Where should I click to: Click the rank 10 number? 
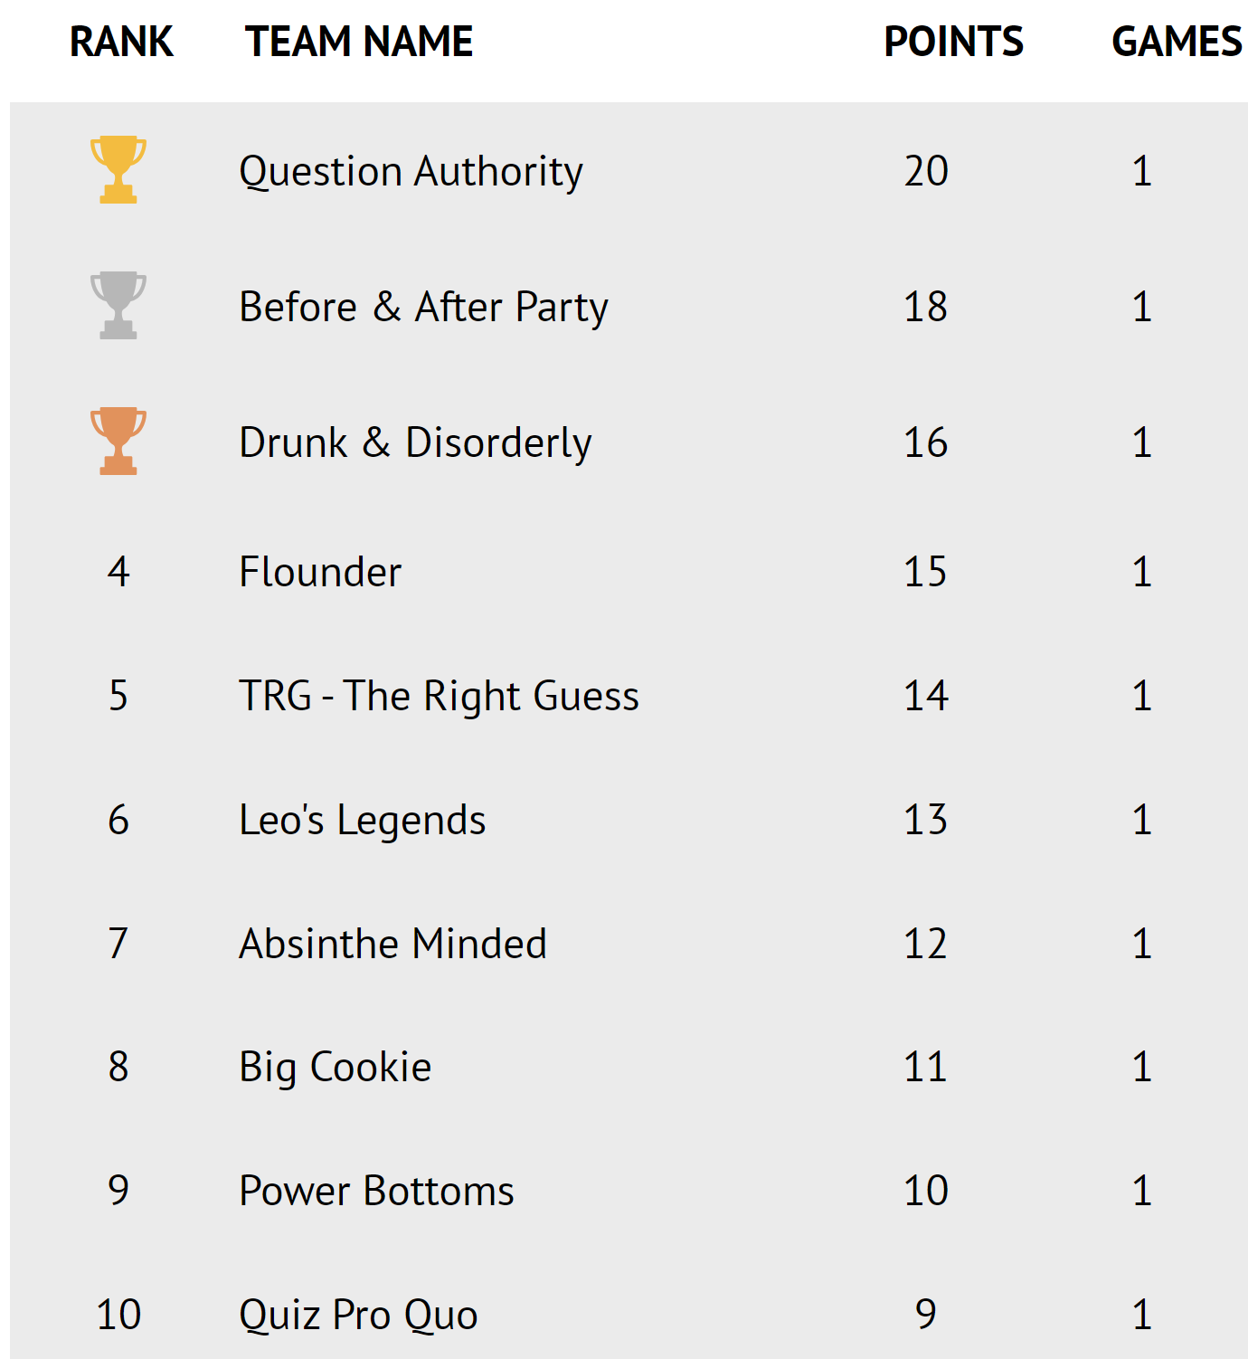click(118, 1315)
